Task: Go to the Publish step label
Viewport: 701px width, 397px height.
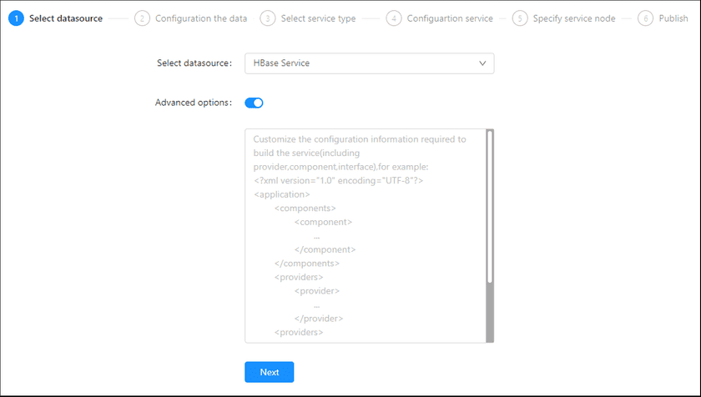Action: pos(673,18)
